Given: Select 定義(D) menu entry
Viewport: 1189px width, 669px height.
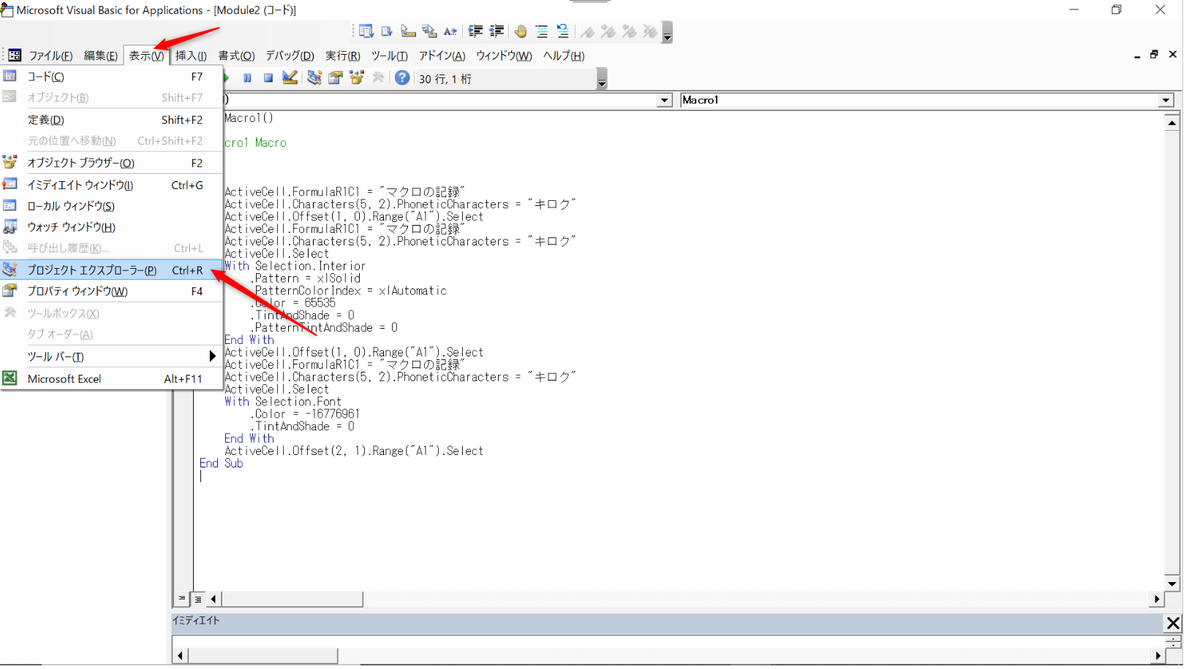Looking at the screenshot, I should 112,120.
